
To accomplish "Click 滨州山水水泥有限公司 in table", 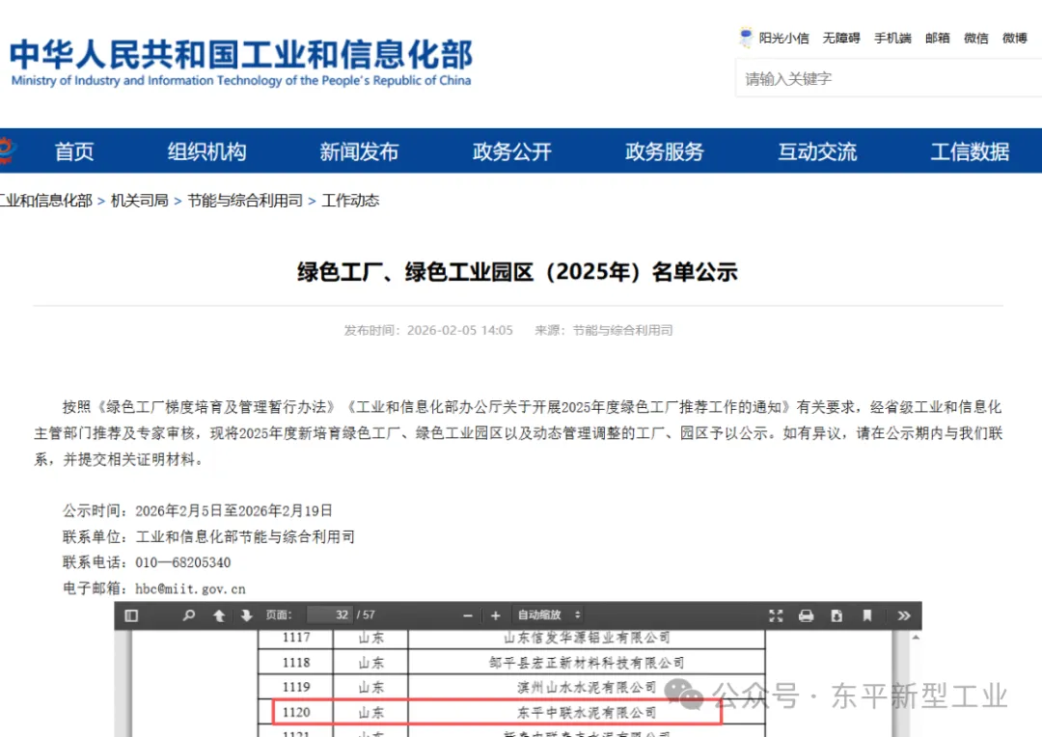I will [x=587, y=687].
